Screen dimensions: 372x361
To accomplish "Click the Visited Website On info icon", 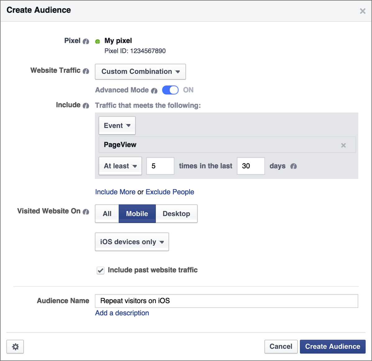I will coord(86,212).
